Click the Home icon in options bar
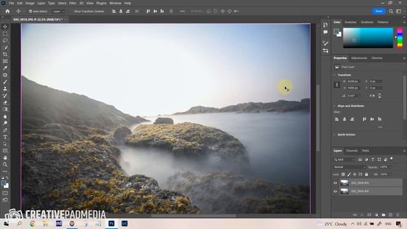Image resolution: width=407 pixels, height=229 pixels. click(x=8, y=11)
